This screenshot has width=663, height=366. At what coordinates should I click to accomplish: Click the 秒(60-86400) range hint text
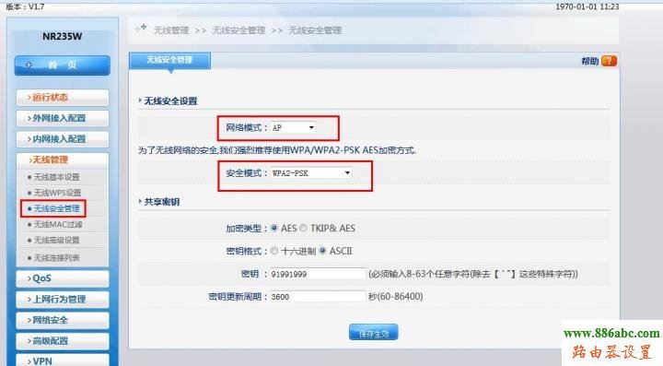pos(395,296)
